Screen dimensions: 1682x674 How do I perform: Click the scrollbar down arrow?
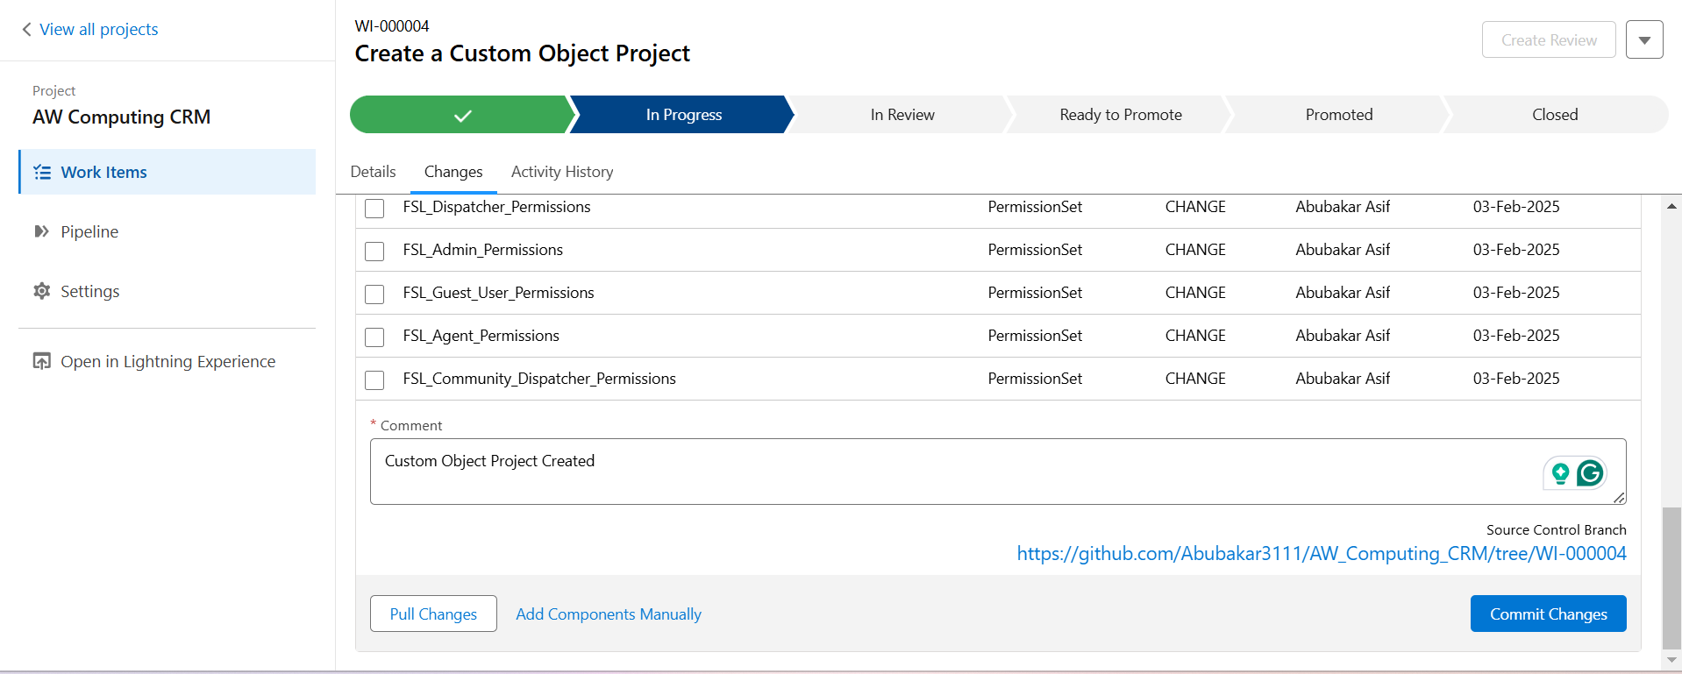[1671, 660]
